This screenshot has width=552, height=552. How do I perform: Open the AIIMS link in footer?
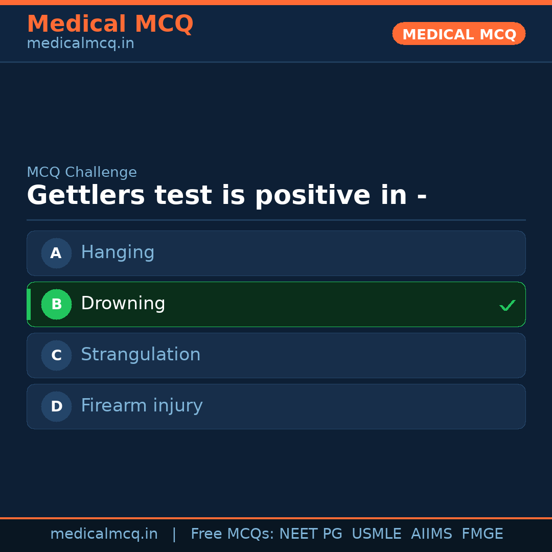432,533
